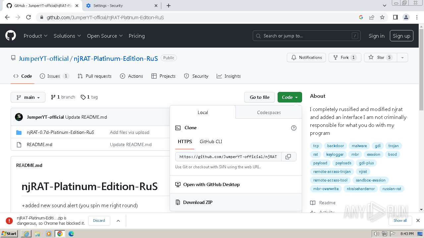424x238 pixels.
Task: Open Google icon in address bar
Action: pos(361,17)
